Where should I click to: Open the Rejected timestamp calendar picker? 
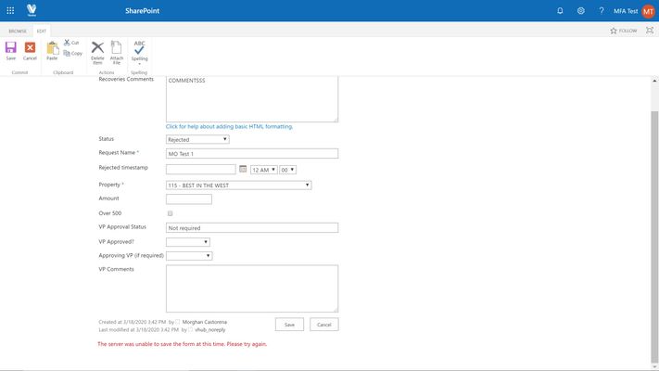click(243, 169)
